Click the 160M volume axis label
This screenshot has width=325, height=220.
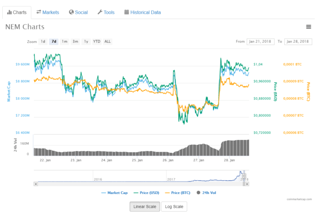coord(25,144)
